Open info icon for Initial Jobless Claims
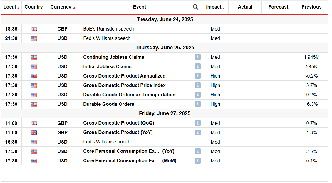 (197, 67)
